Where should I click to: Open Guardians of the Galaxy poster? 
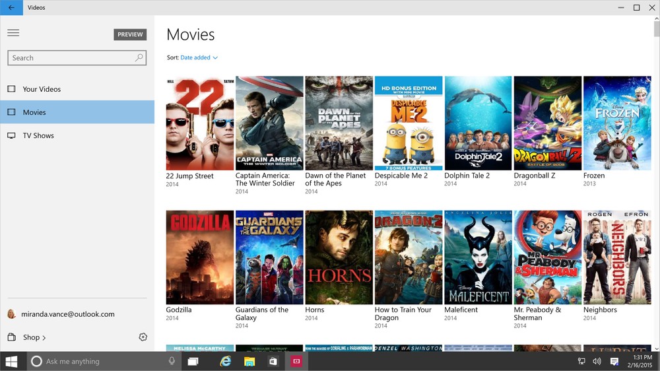point(269,257)
